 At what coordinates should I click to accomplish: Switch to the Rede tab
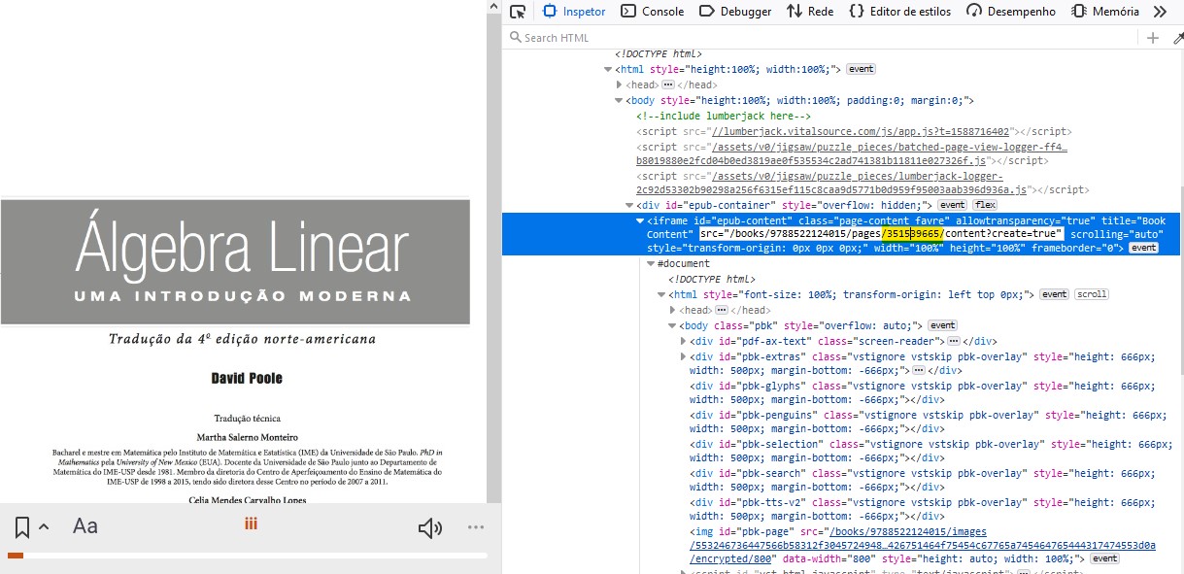click(x=810, y=12)
